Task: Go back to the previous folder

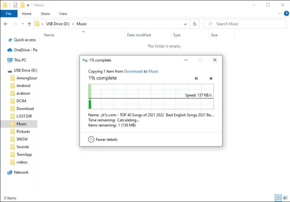Action: coord(6,24)
